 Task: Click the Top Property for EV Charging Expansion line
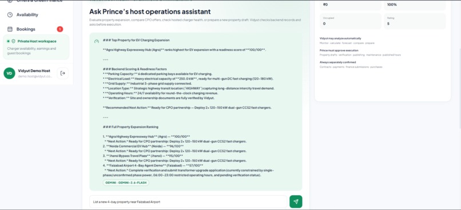(136, 40)
